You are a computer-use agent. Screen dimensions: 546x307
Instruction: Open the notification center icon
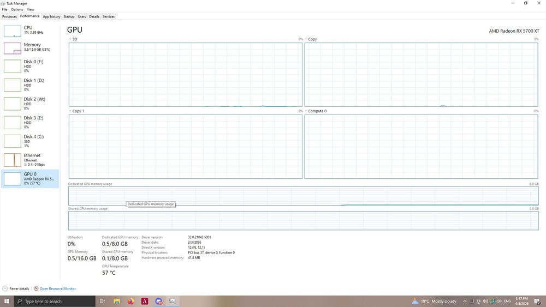(538, 301)
